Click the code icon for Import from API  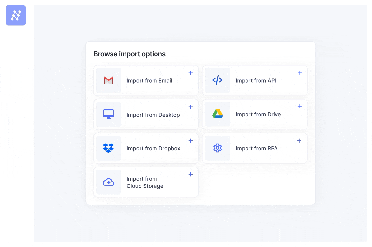click(217, 79)
